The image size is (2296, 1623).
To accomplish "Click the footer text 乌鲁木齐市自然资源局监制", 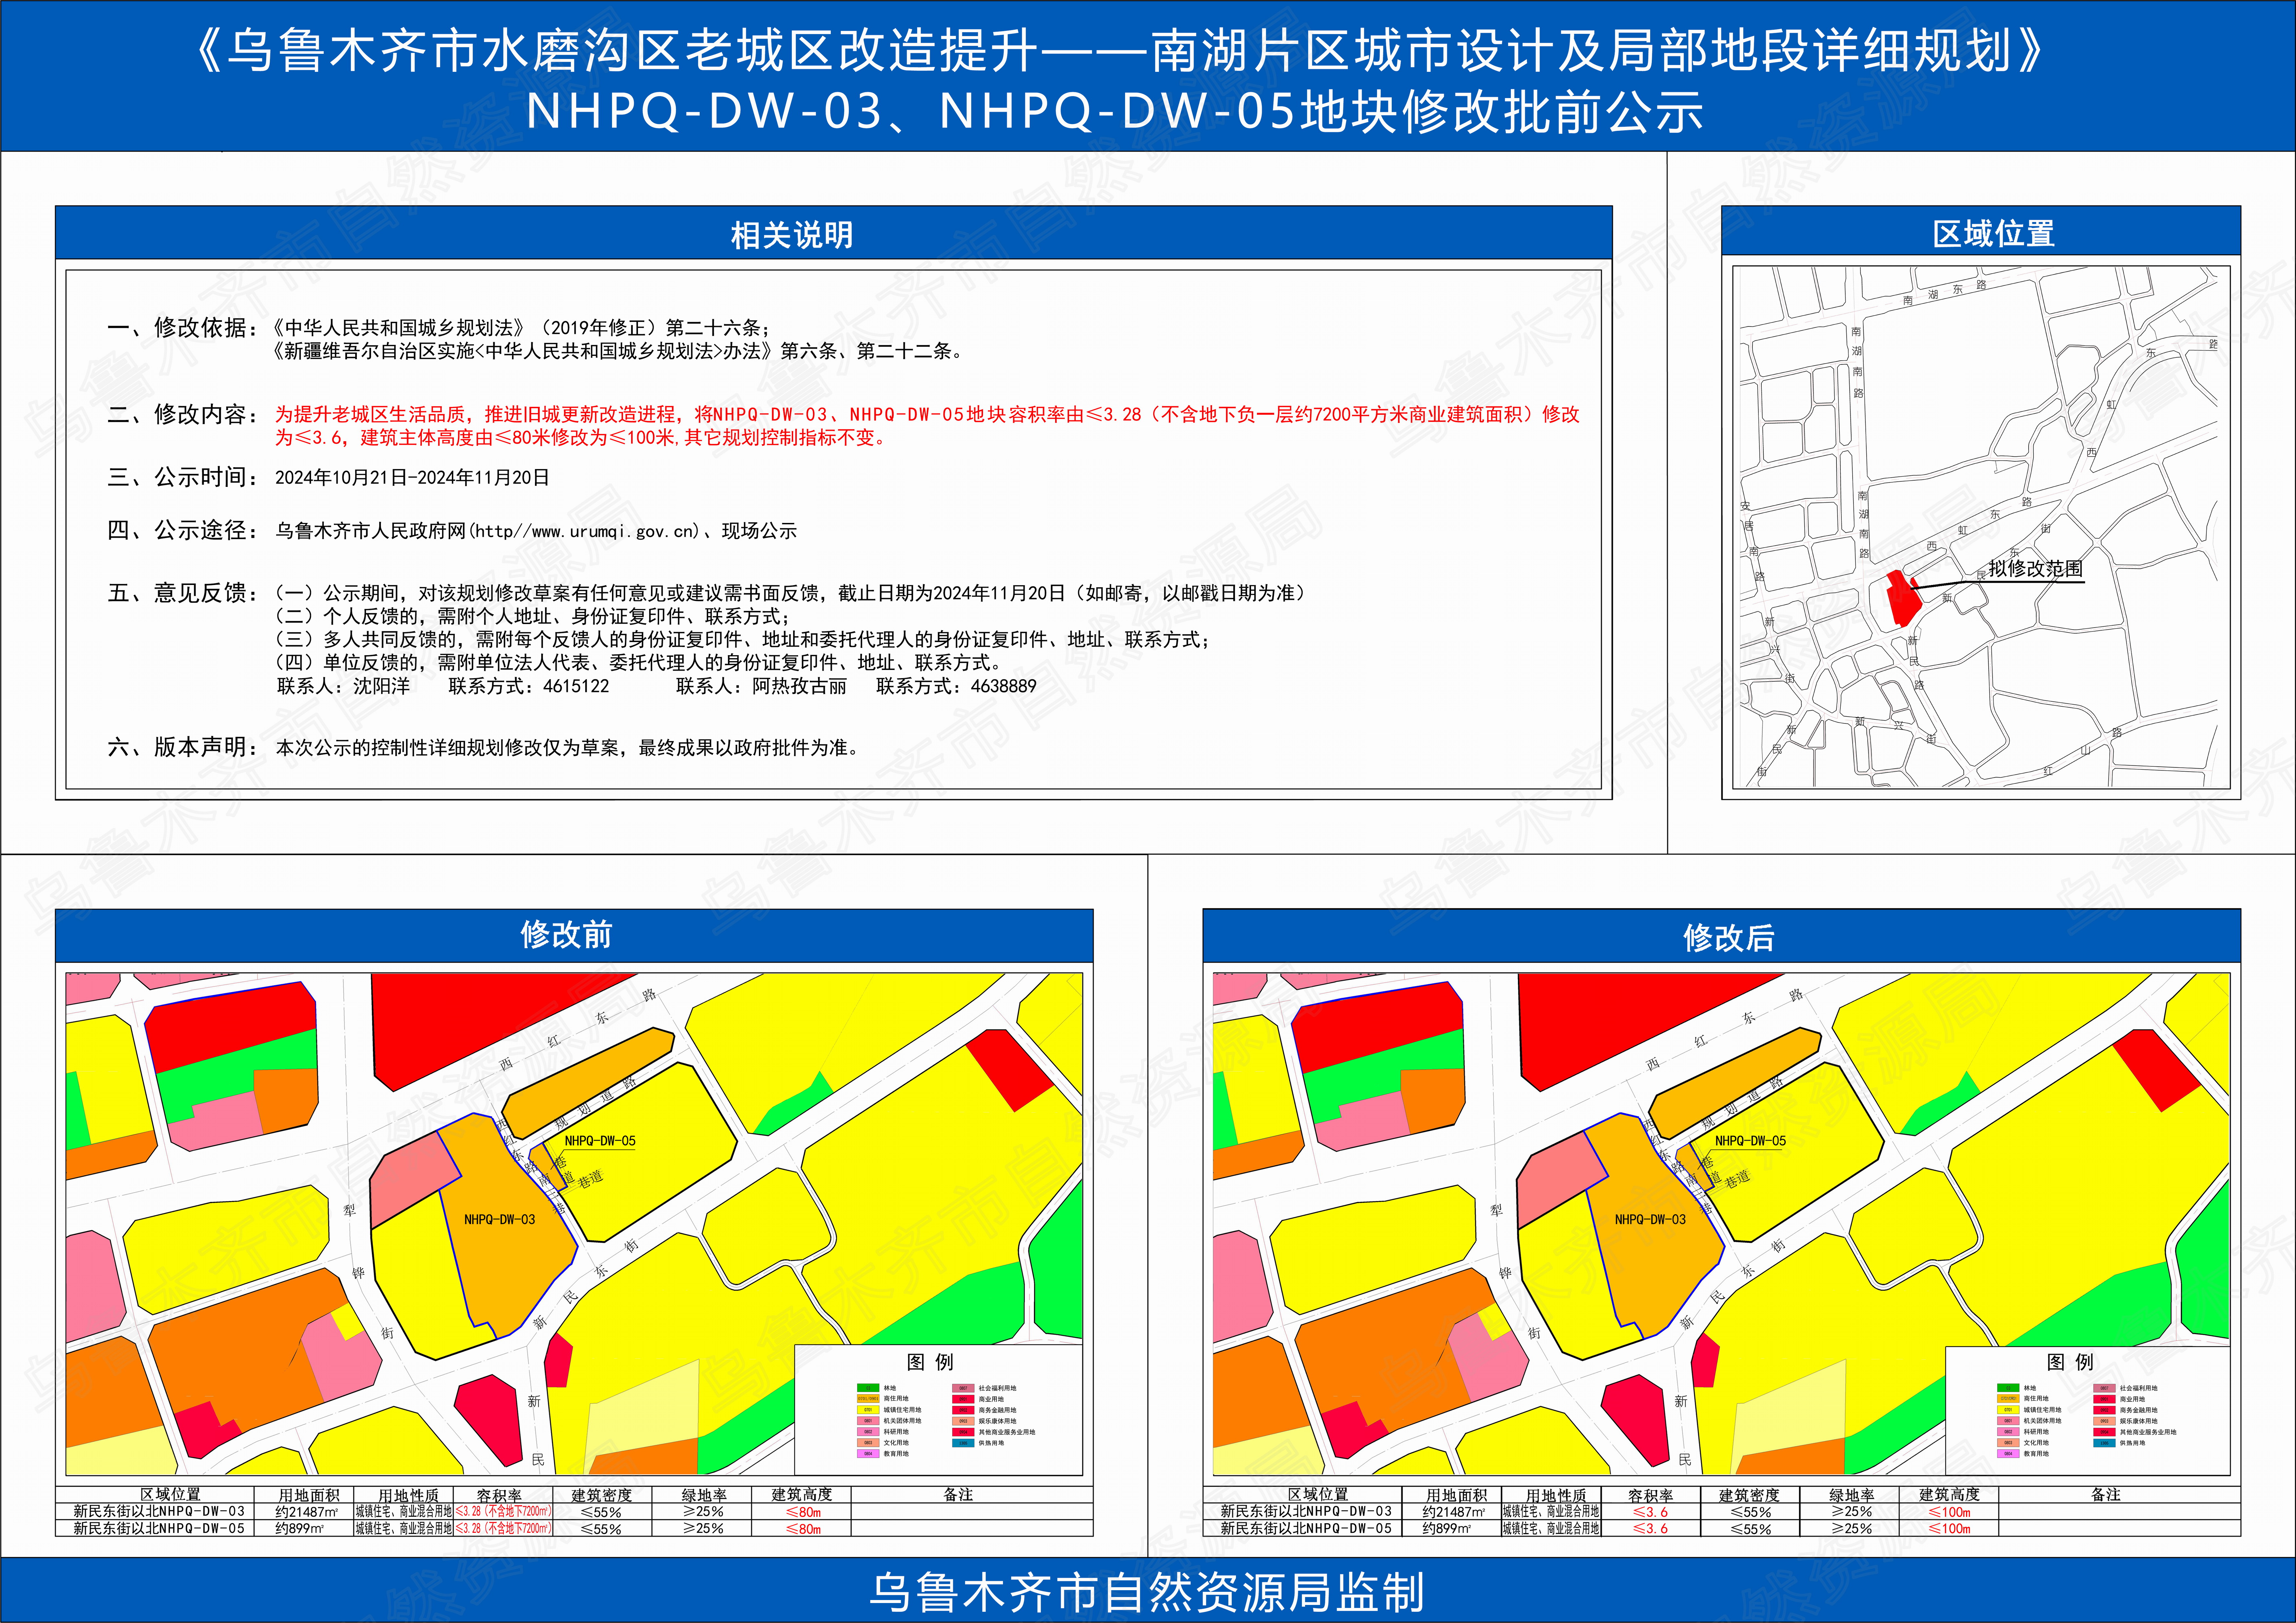I will coord(1147,1592).
